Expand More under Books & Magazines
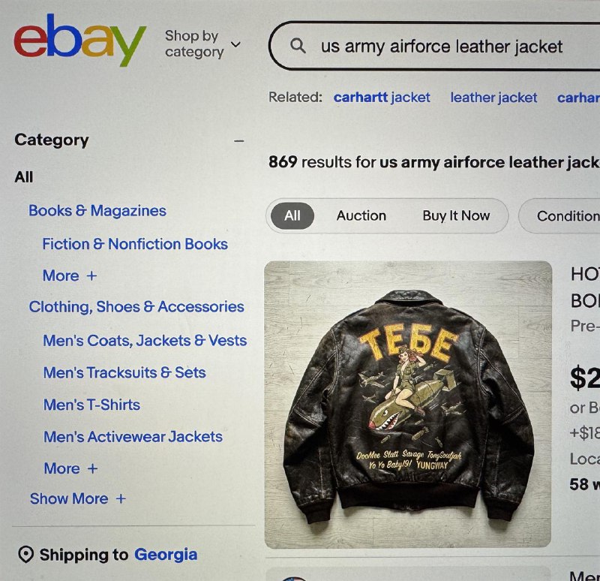The height and width of the screenshot is (581, 600). point(70,275)
